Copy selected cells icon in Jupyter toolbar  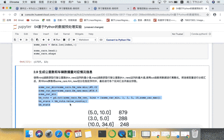(32, 40)
